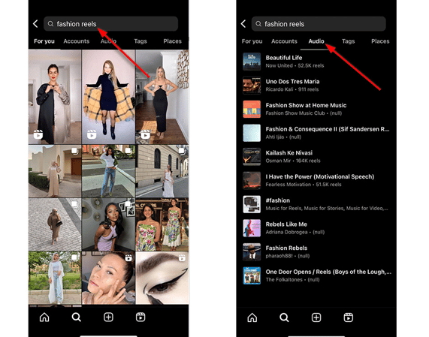This screenshot has width=429, height=337.
Task: Tap the back arrow on right phone
Action: coord(243,24)
